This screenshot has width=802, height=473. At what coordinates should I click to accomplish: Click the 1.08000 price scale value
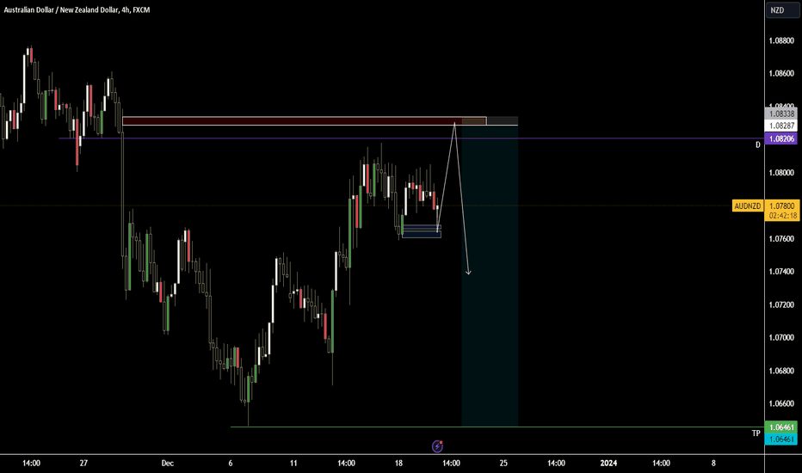pyautogui.click(x=781, y=173)
